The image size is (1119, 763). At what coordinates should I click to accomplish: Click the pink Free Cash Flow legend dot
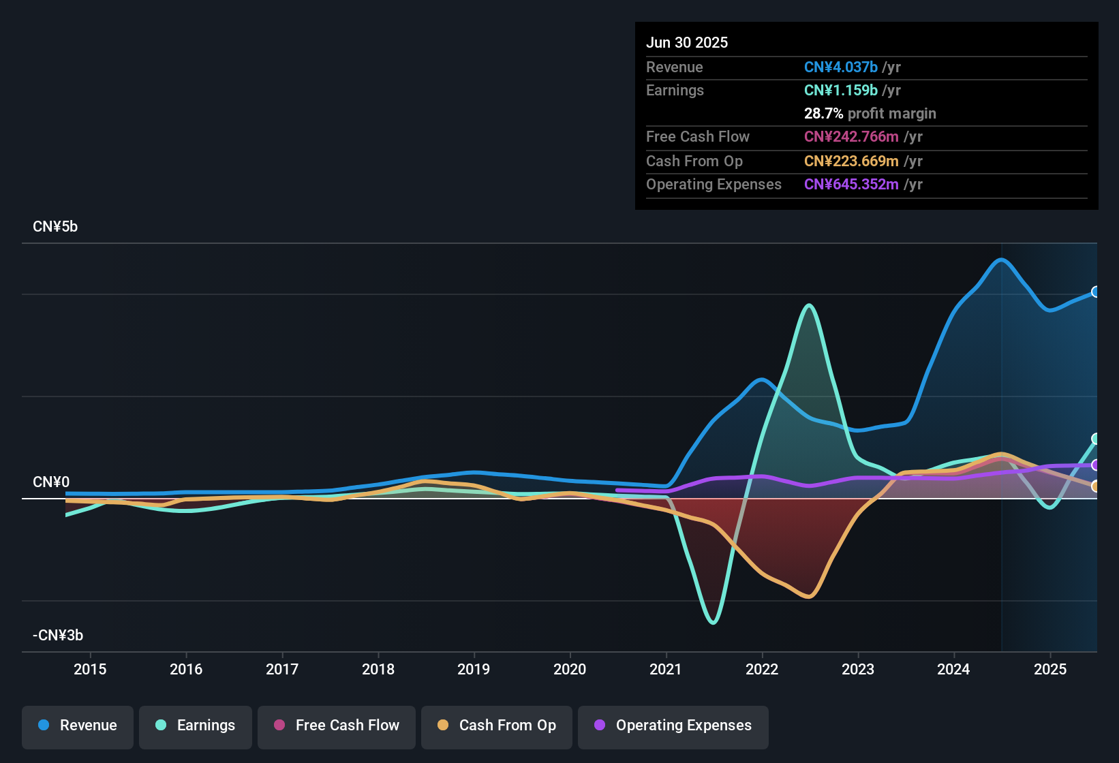[x=279, y=726]
